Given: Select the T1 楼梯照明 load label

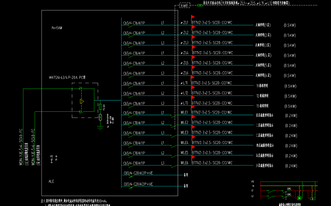Looking at the screenshot, I should [262, 86].
